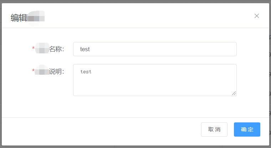The image size is (271, 148).
Task: Click the blank header area between title and X
Action: click(x=149, y=16)
